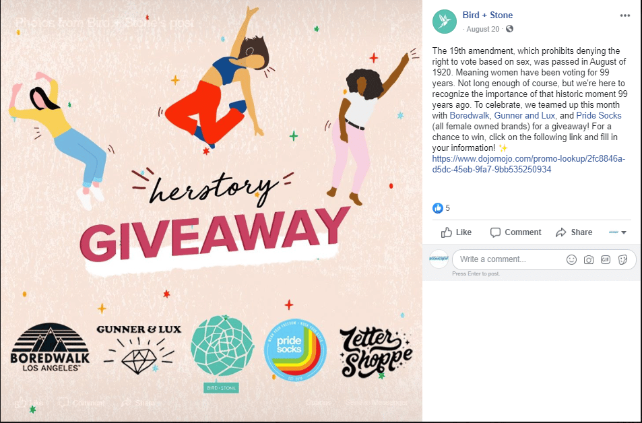Image resolution: width=642 pixels, height=423 pixels.
Task: Click the Bird + Stone profile avatar
Action: click(444, 22)
